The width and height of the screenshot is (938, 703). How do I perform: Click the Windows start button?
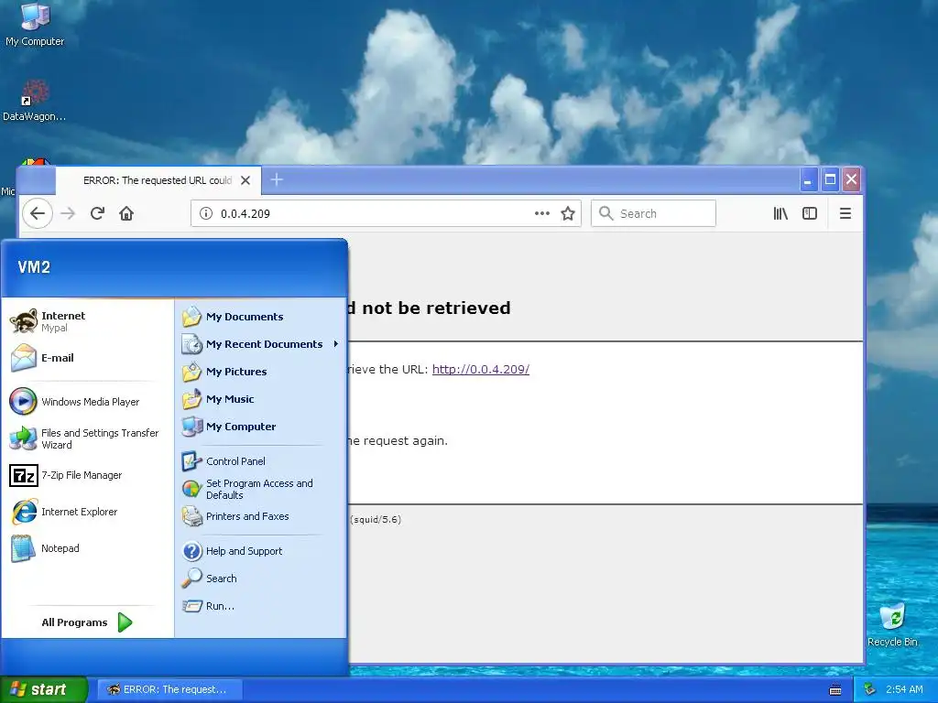tap(44, 689)
